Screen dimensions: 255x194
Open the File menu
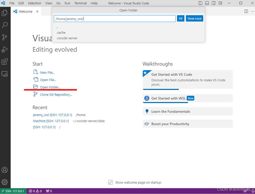click(12, 3)
